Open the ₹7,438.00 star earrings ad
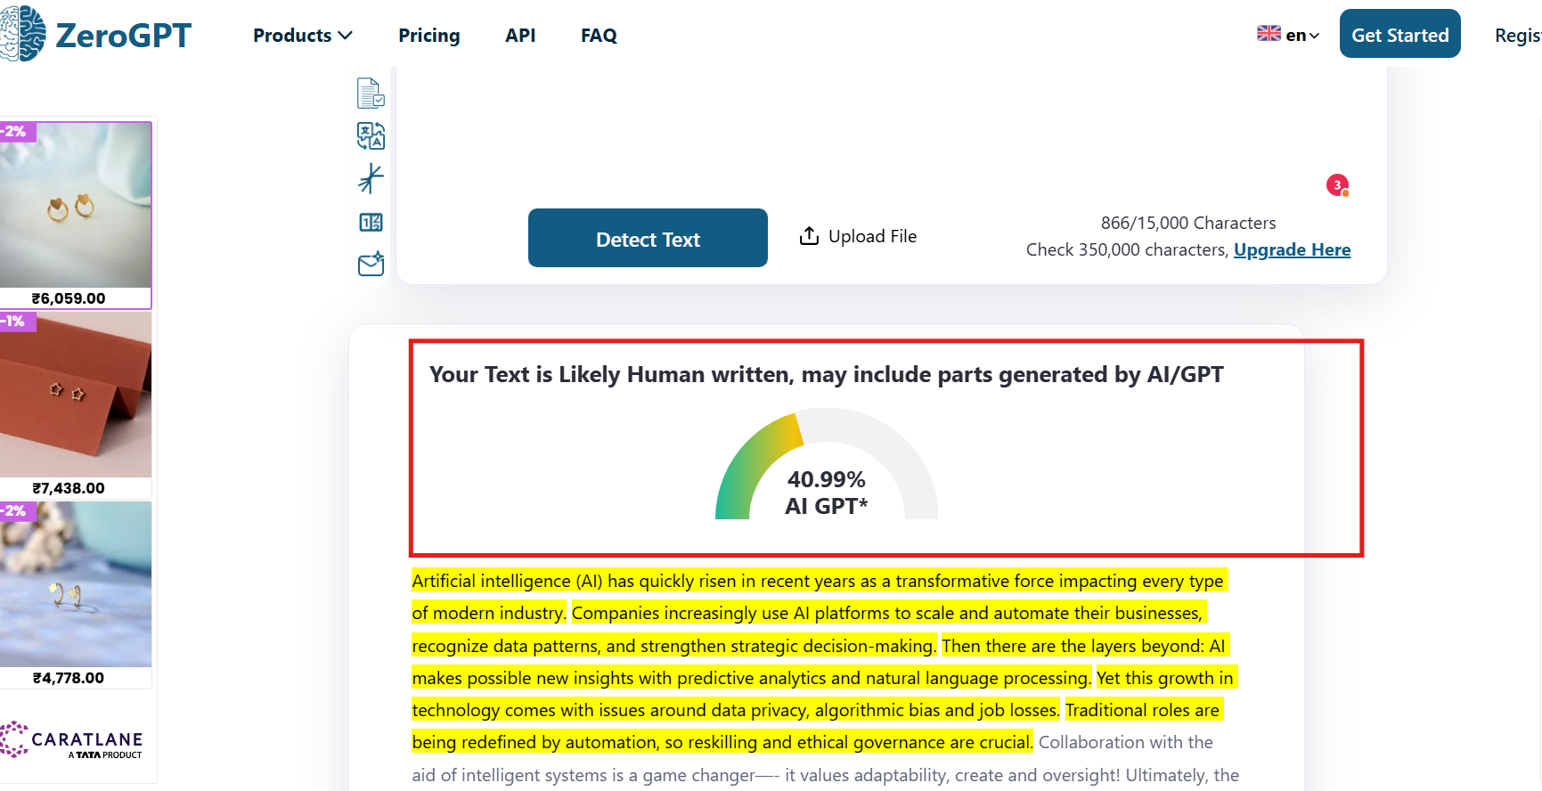The image size is (1542, 791). point(76,395)
